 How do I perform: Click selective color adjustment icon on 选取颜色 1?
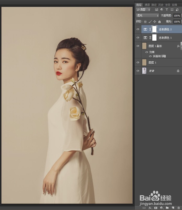coord(145,38)
